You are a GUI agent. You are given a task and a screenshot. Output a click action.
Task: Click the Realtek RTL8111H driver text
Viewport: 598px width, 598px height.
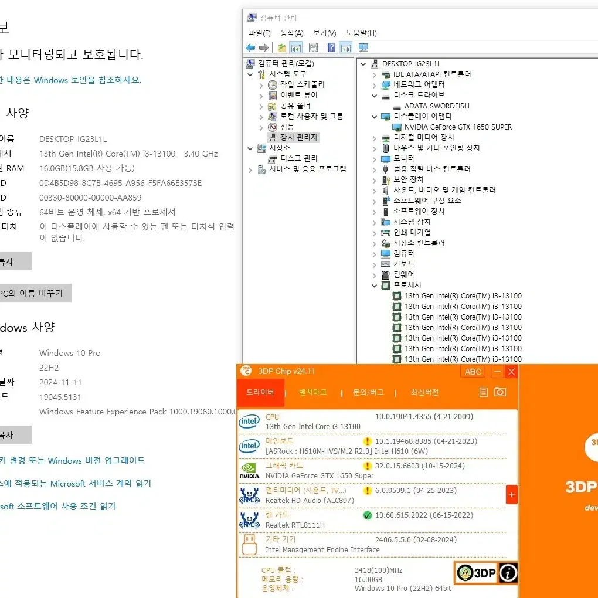[295, 525]
